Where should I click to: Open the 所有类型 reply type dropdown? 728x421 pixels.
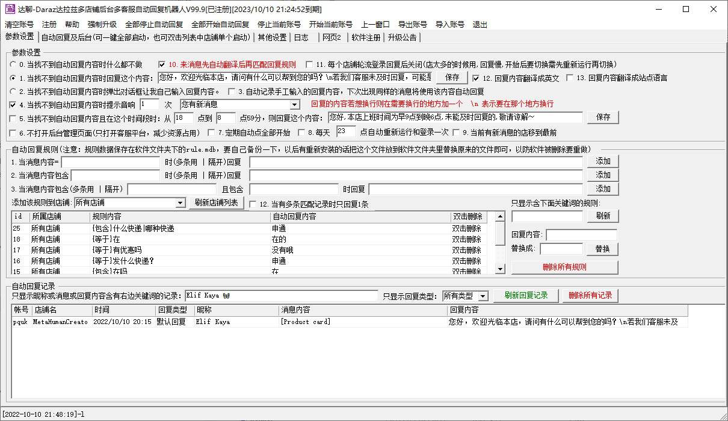[x=483, y=296]
